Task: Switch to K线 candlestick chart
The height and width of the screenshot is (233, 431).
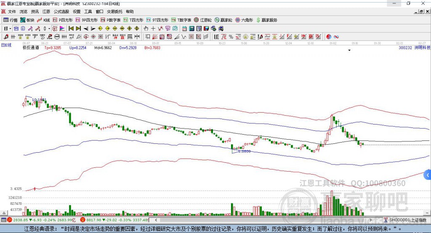Action: tap(43, 20)
